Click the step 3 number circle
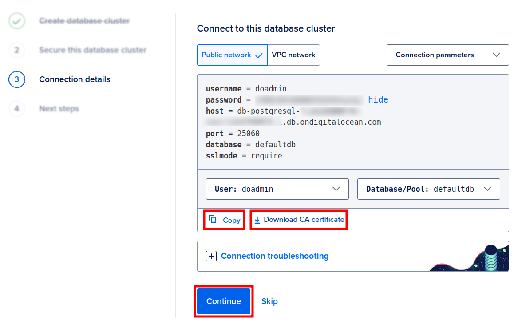 click(17, 79)
